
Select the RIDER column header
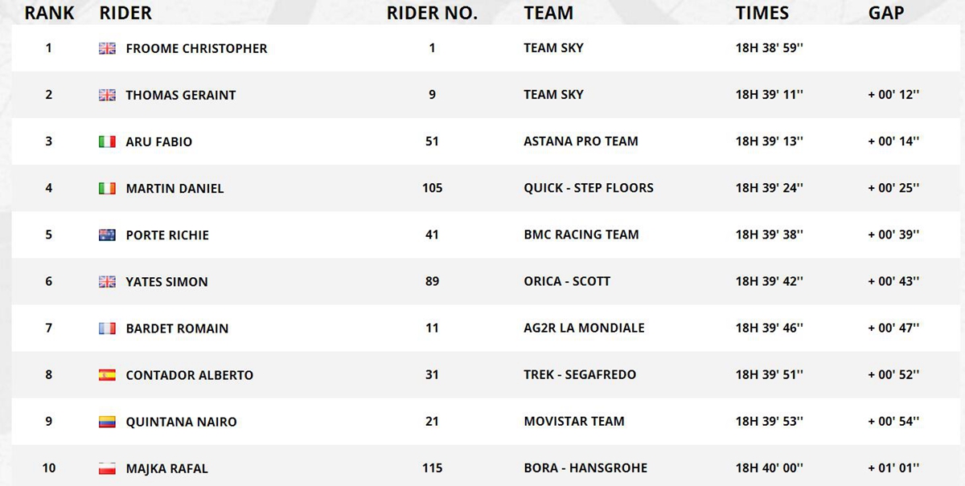[x=125, y=13]
